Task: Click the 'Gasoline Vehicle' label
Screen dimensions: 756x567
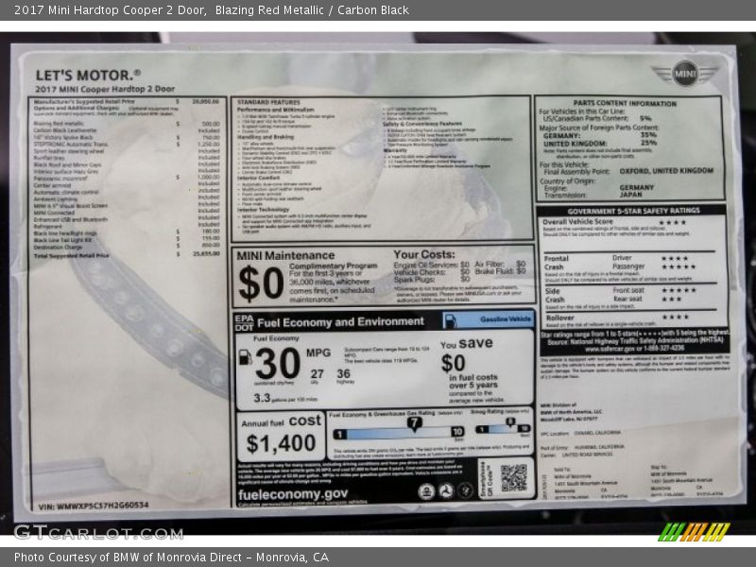Action: (506, 319)
